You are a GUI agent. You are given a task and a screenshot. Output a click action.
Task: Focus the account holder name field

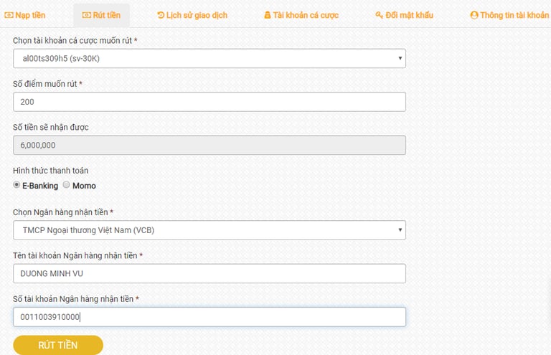(x=209, y=273)
